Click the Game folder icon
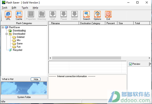152x104 pixels. click(x=14, y=44)
